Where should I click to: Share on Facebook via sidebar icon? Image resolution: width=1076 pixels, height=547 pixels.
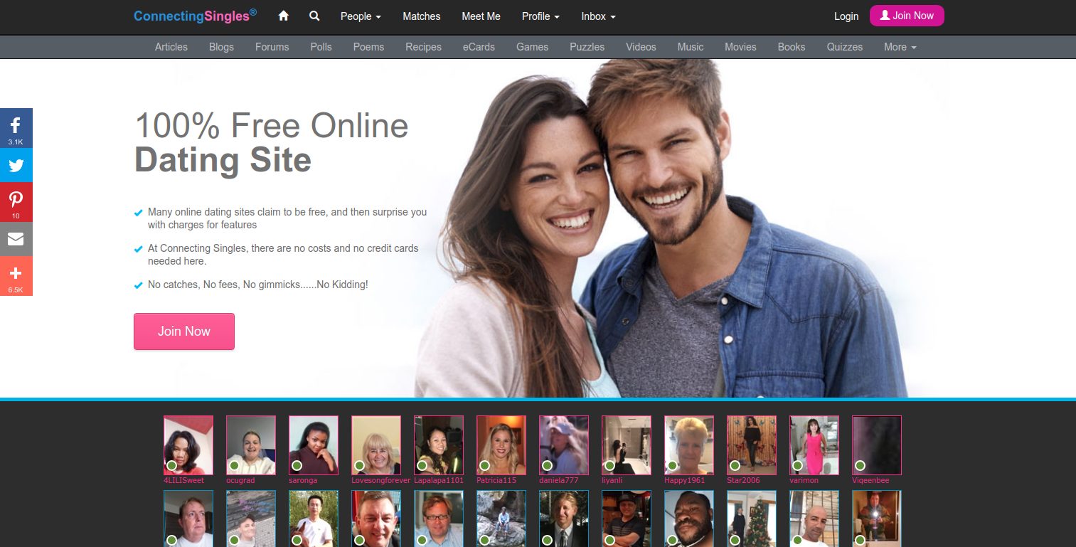click(16, 128)
